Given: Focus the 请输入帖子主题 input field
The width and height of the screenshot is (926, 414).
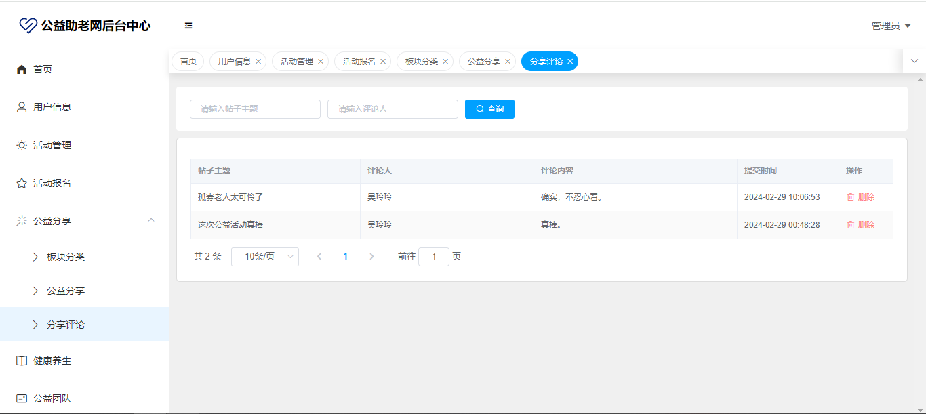Looking at the screenshot, I should [x=255, y=109].
